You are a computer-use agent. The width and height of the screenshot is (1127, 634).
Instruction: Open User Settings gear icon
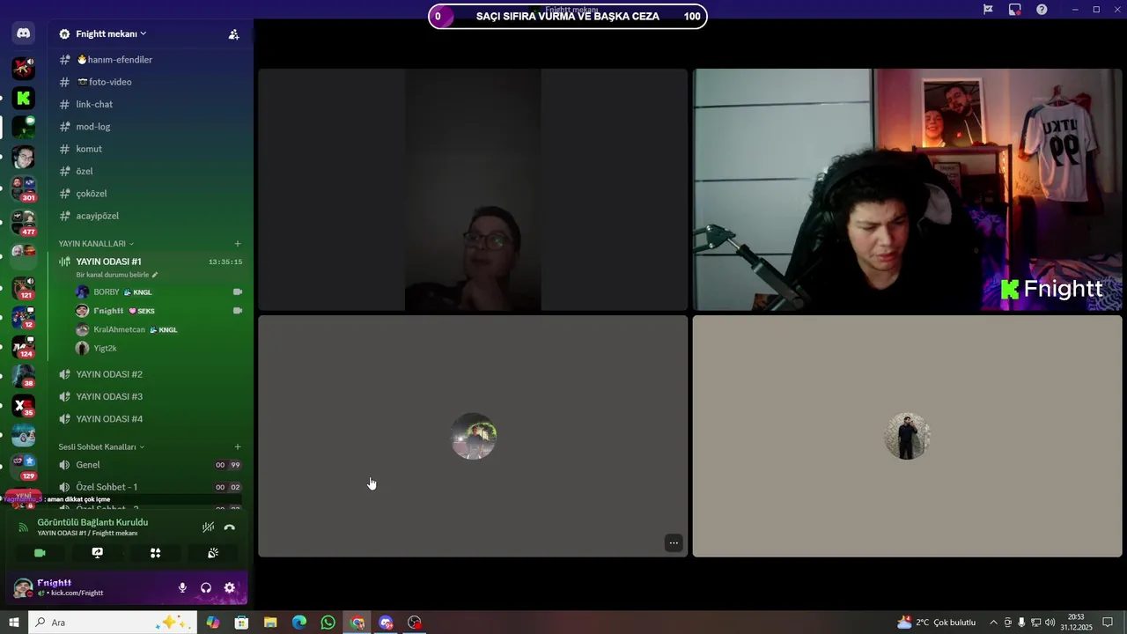[x=230, y=588]
